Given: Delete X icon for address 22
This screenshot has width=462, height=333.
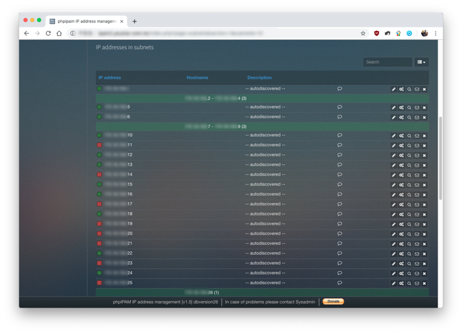Looking at the screenshot, I should pyautogui.click(x=424, y=254).
